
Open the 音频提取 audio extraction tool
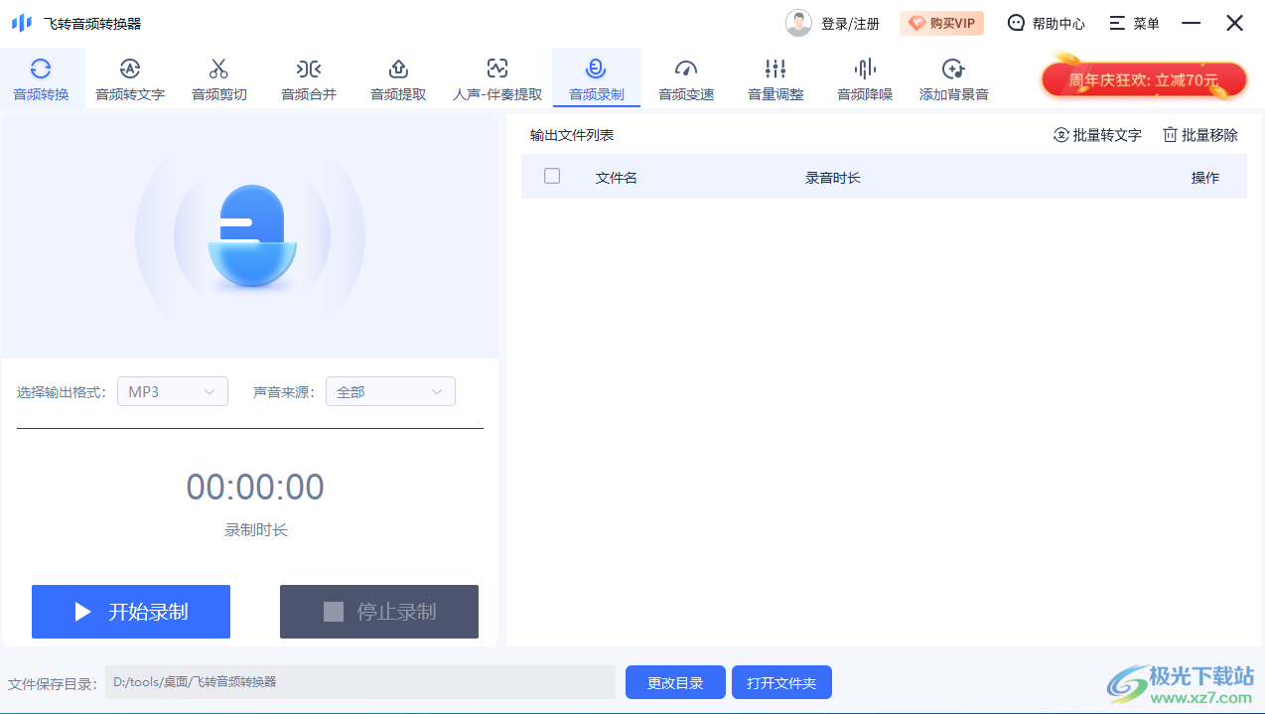point(398,77)
